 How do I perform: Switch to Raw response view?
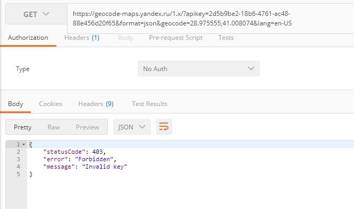[x=54, y=127]
